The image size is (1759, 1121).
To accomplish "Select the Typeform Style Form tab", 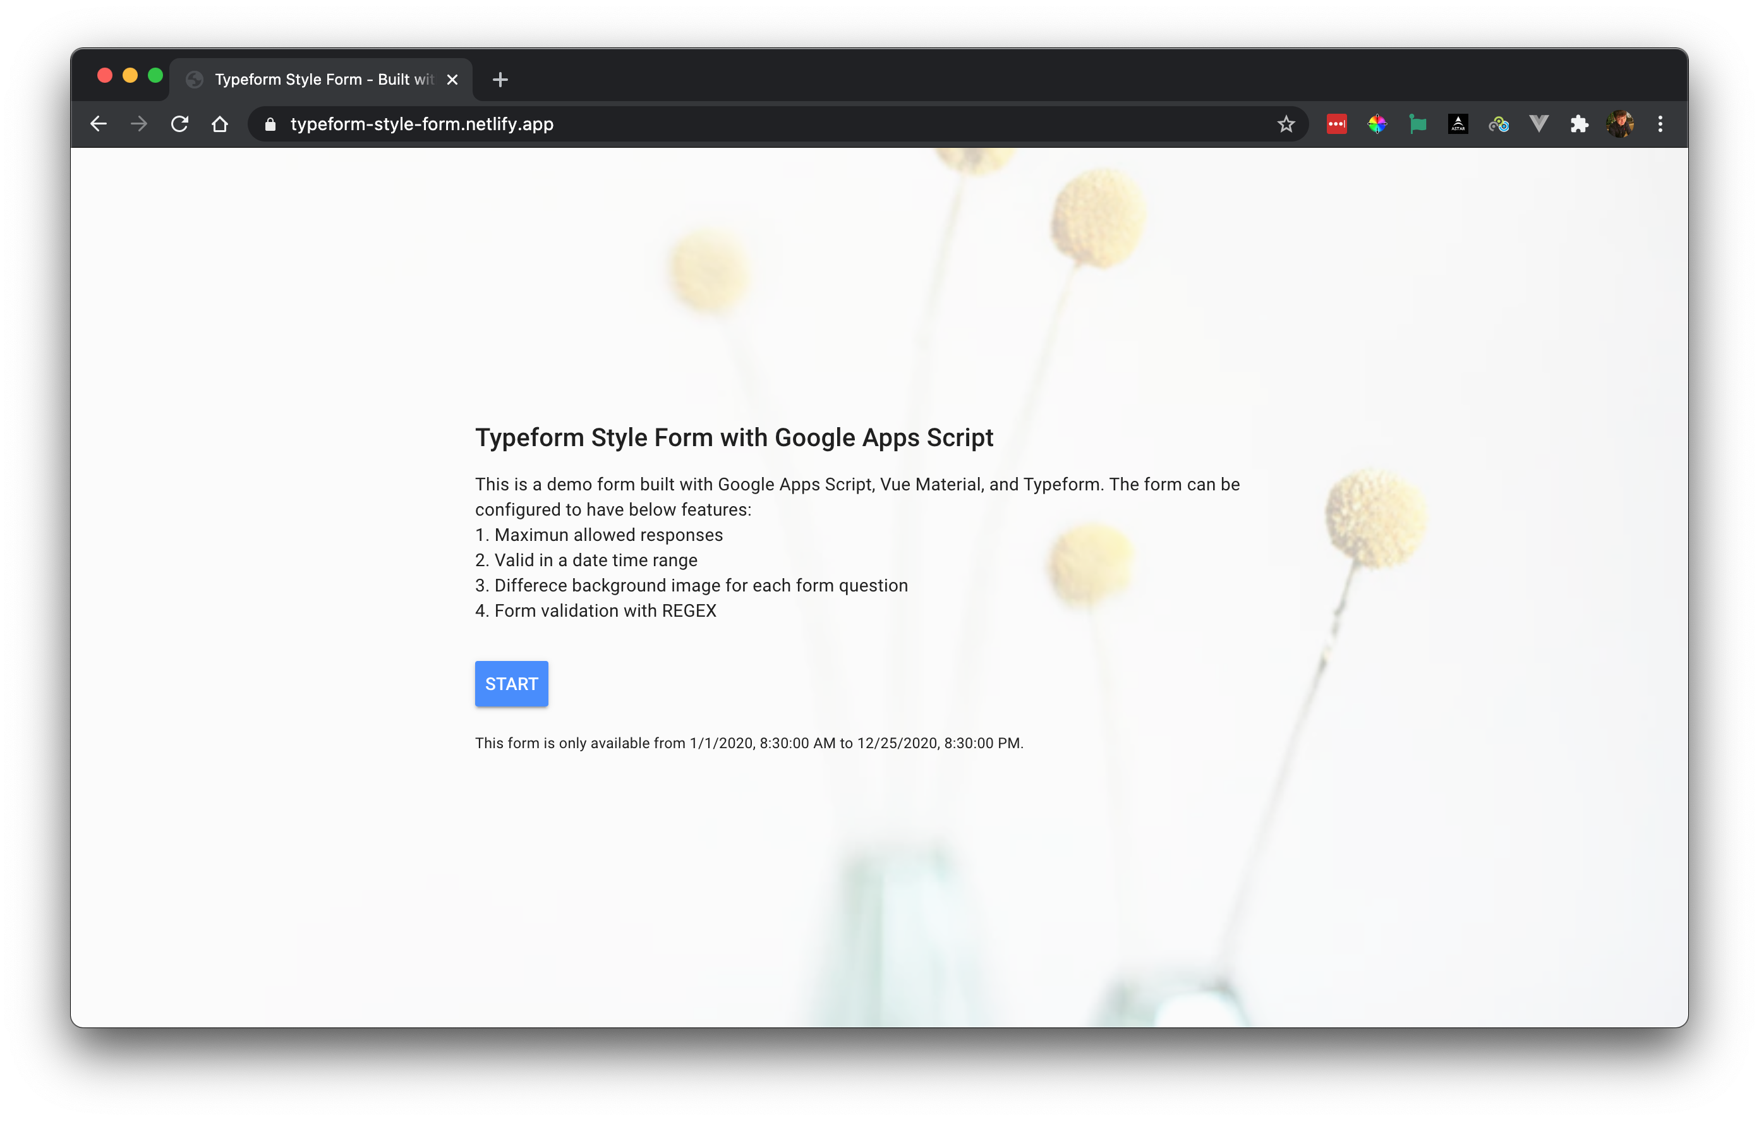I will point(314,80).
